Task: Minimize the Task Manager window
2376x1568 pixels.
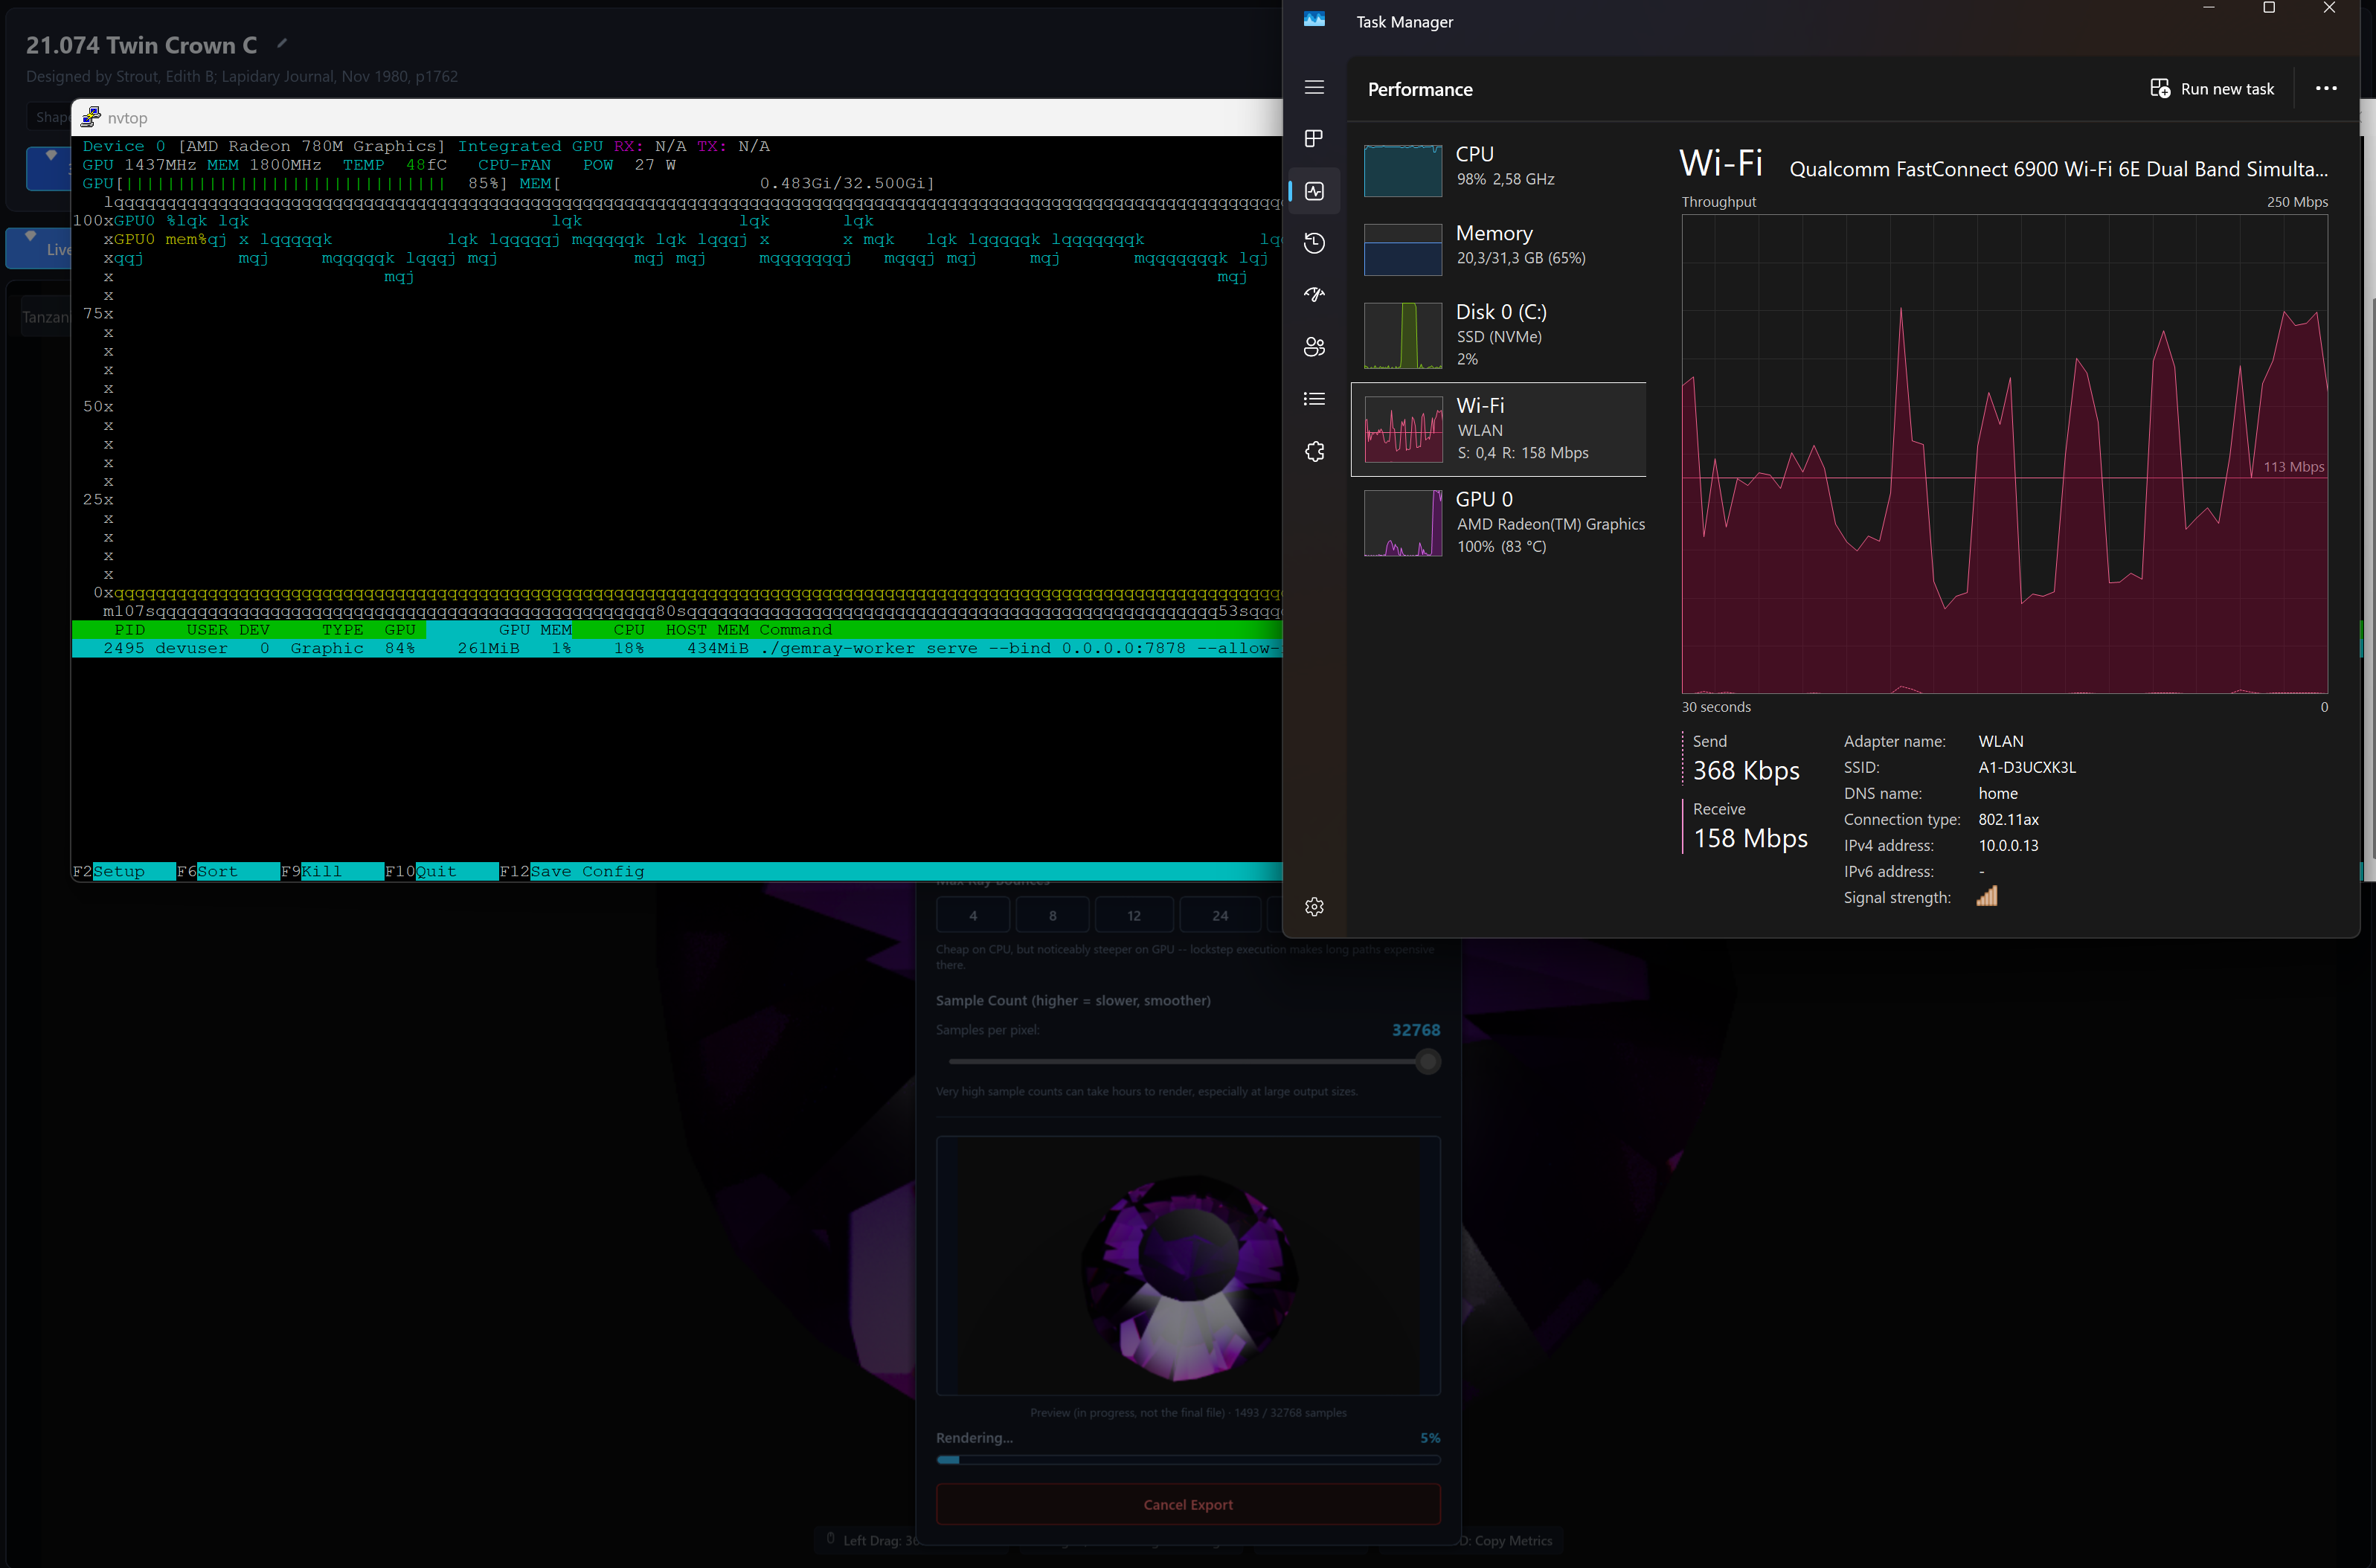Action: [2209, 8]
